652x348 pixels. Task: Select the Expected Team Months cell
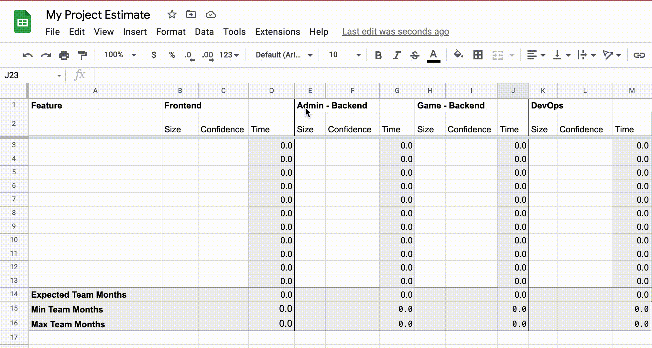[x=95, y=295]
